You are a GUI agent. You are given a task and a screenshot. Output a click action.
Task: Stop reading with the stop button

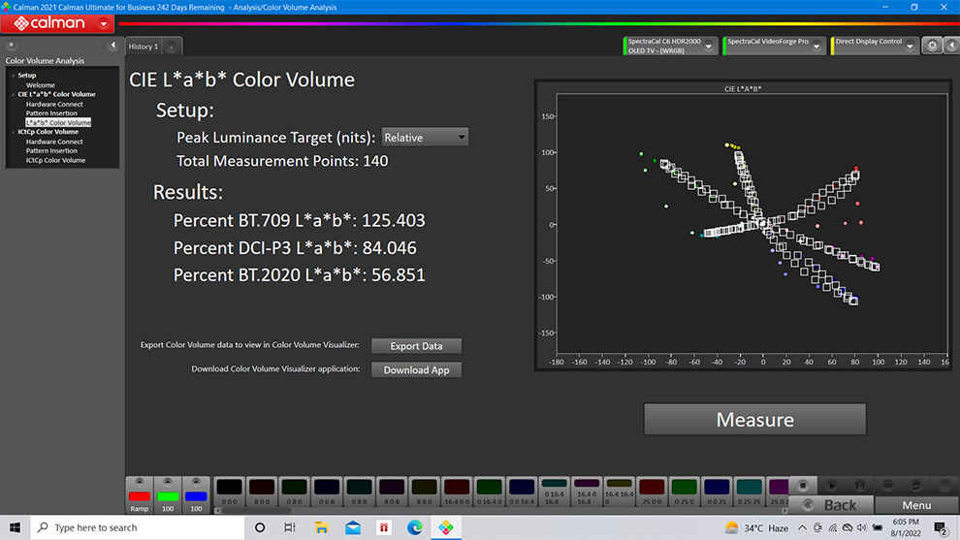pos(803,486)
